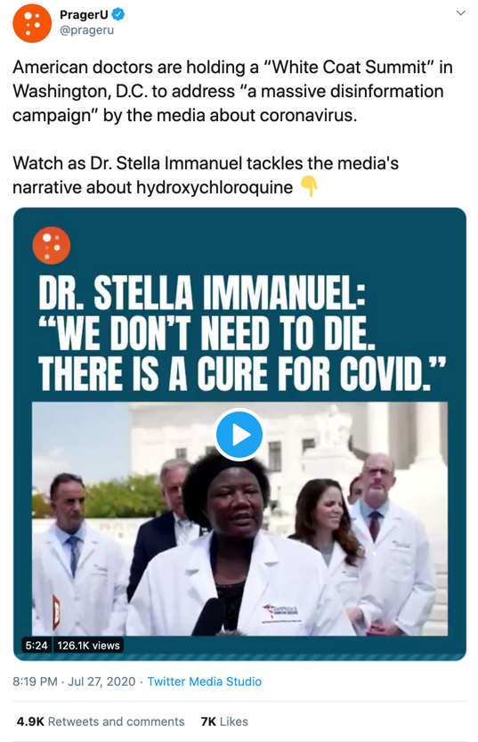This screenshot has height=742, width=478.
Task: Click the blue verified badge
Action: (118, 14)
